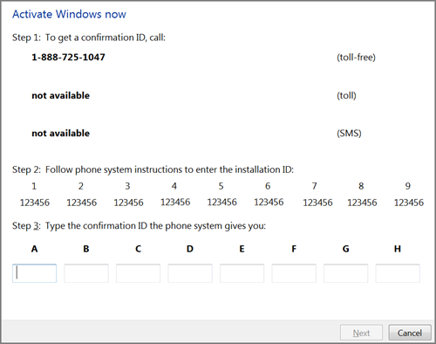The image size is (436, 344).
Task: Click installation ID group under column 3
Action: [128, 203]
